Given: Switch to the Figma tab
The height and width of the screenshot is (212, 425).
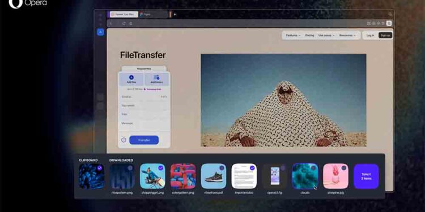Looking at the screenshot, I should pos(152,14).
